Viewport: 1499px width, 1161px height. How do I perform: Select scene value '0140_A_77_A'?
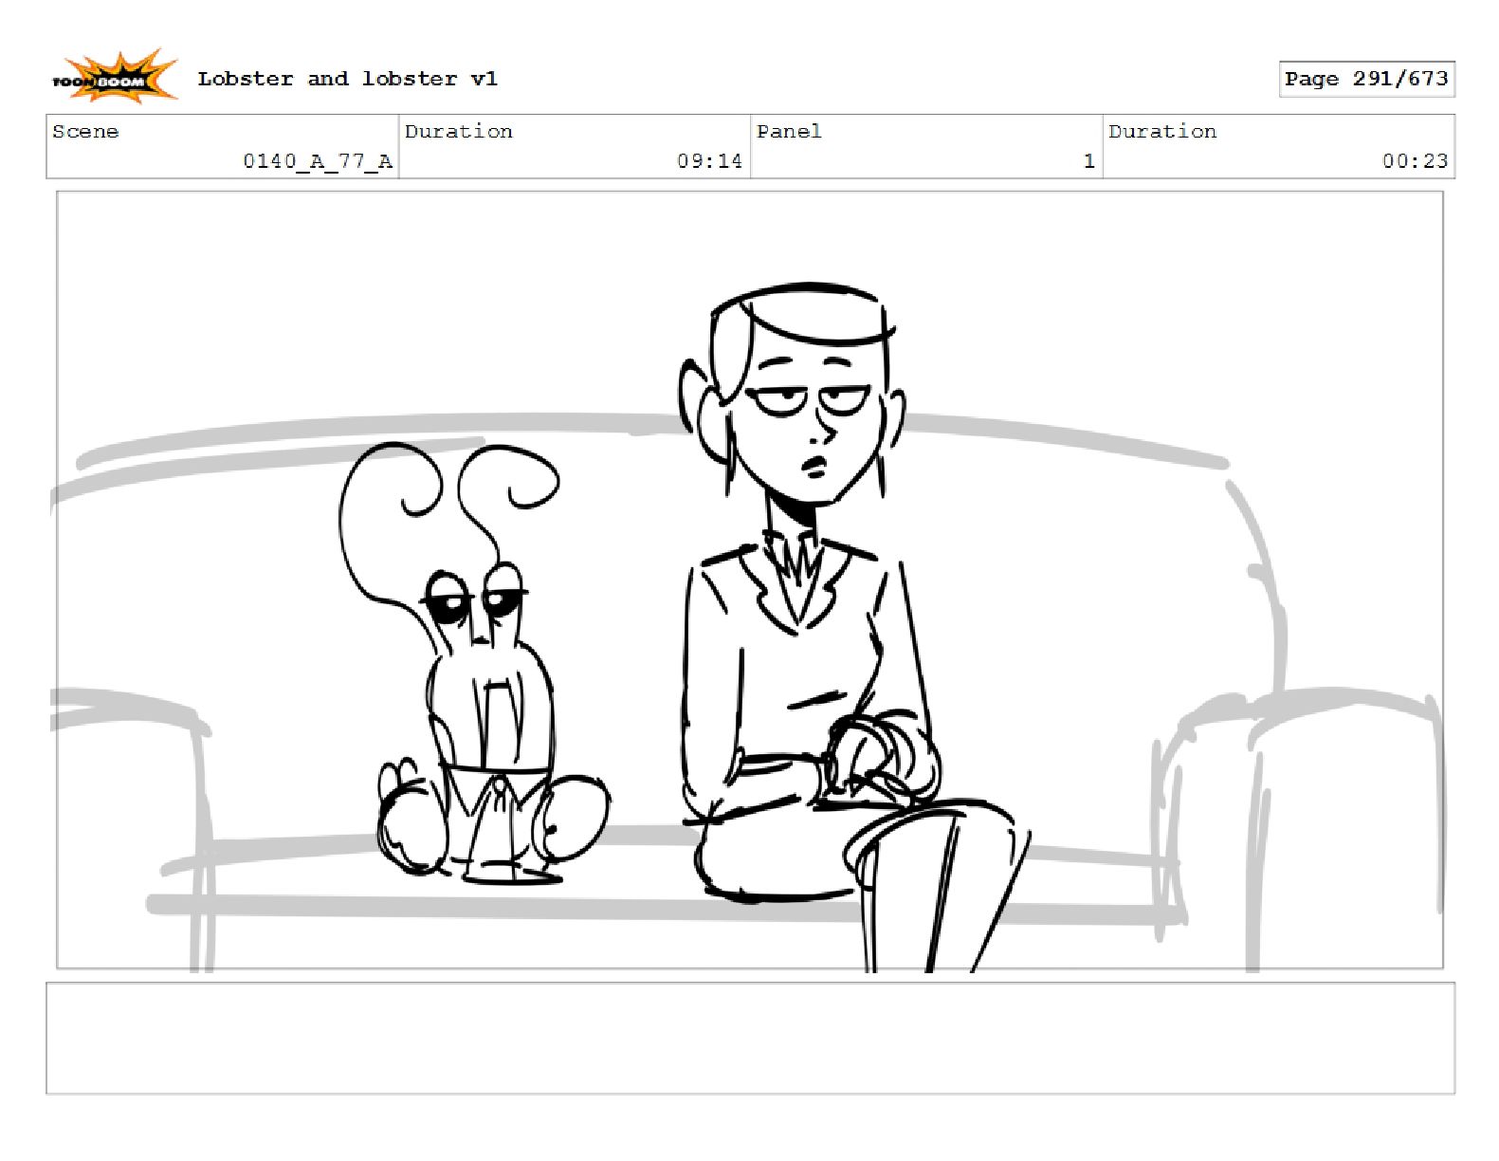point(318,161)
